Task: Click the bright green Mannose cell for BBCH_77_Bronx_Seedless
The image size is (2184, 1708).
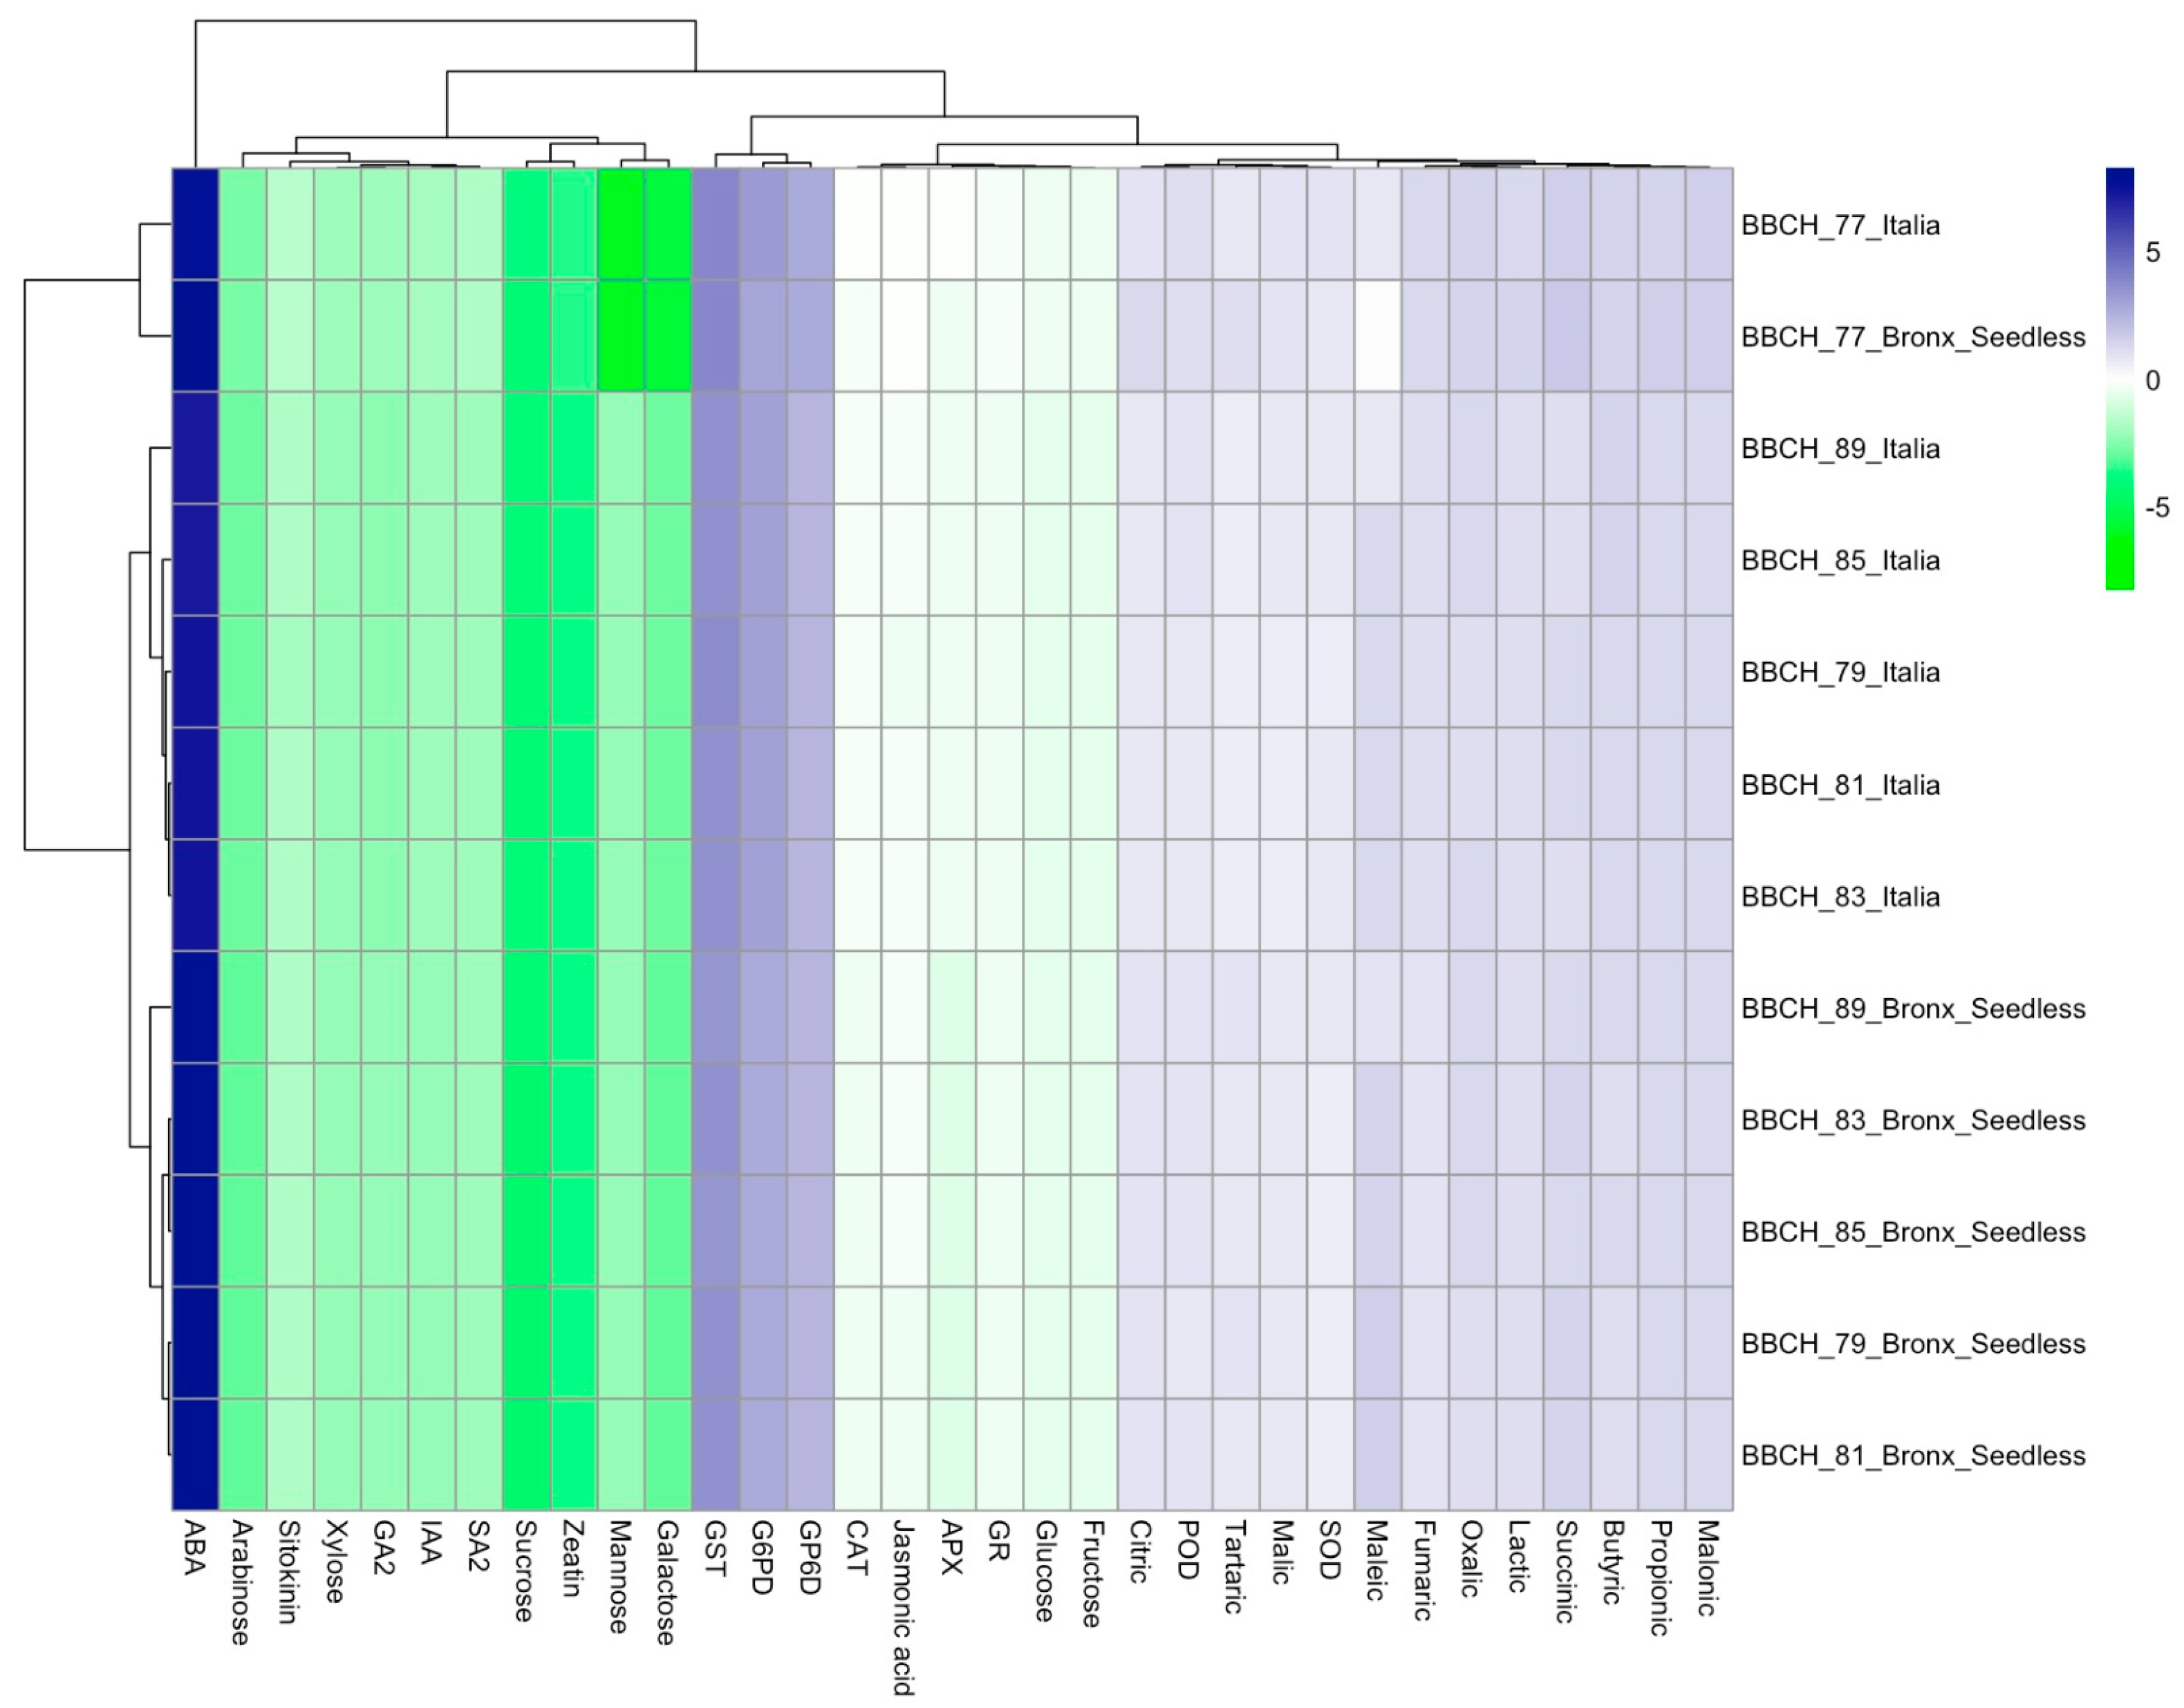Action: (621, 336)
